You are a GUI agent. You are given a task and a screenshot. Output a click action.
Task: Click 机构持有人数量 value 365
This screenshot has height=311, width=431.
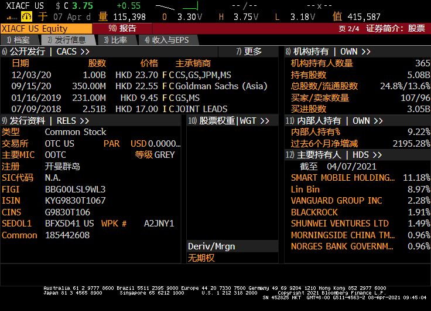(x=422, y=63)
